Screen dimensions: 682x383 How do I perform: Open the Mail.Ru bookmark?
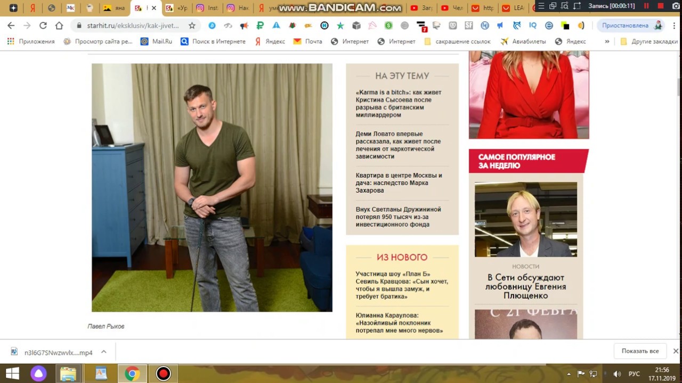[156, 41]
